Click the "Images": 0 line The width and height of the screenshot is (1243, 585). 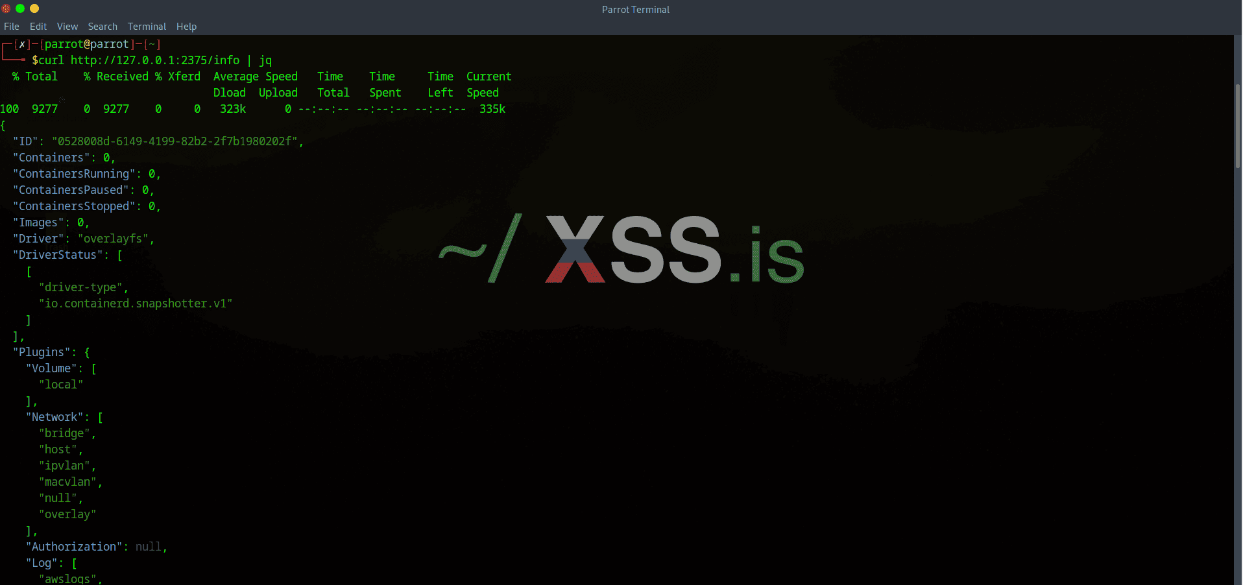(x=51, y=222)
